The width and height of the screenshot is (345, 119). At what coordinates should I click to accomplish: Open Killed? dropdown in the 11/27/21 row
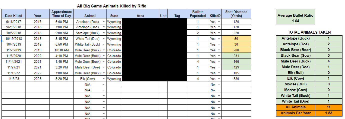219,67
